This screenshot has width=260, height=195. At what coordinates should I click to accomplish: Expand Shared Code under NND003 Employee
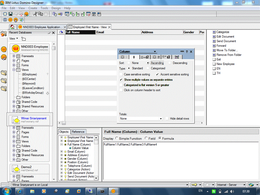[14, 102]
